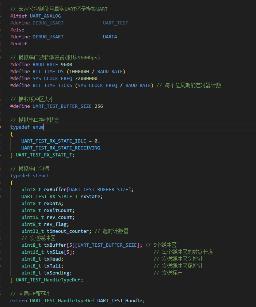Click the comment 发送缓冲区头指针
Screen dimensions: 256x307
click(x=178, y=259)
